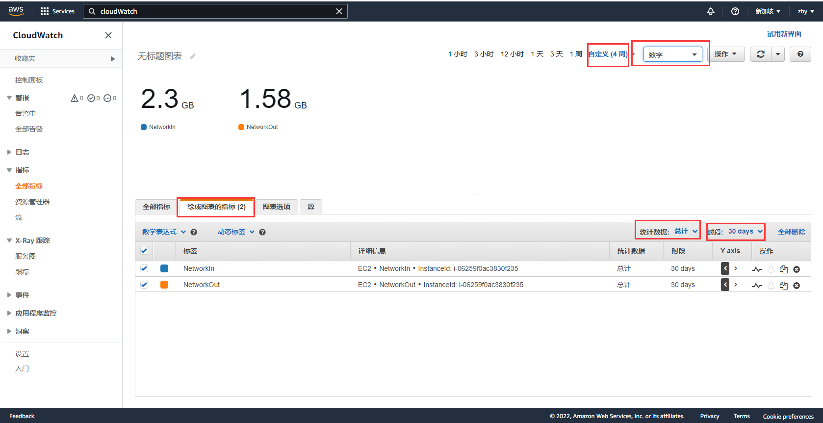Click 全部删除 to remove all
823x423 pixels.
click(x=792, y=232)
